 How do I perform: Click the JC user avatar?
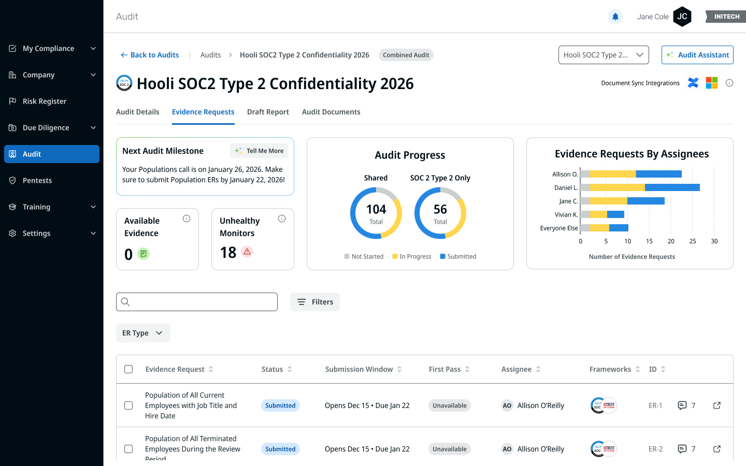pos(682,17)
